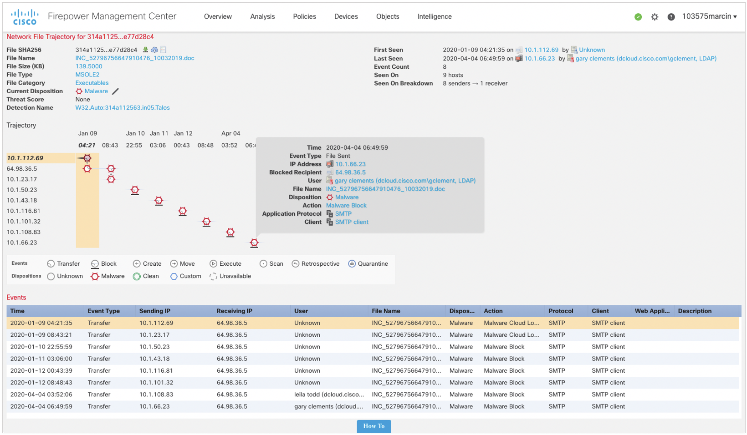
Task: Download the file via green arrow icon
Action: click(x=145, y=50)
